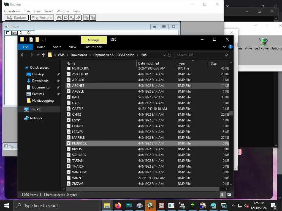Open the File tab in Explorer
The image size is (282, 211).
[x=25, y=47]
